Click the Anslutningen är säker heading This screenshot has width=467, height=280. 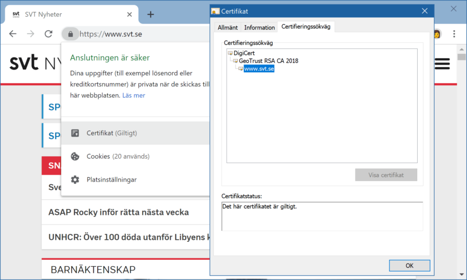[110, 58]
